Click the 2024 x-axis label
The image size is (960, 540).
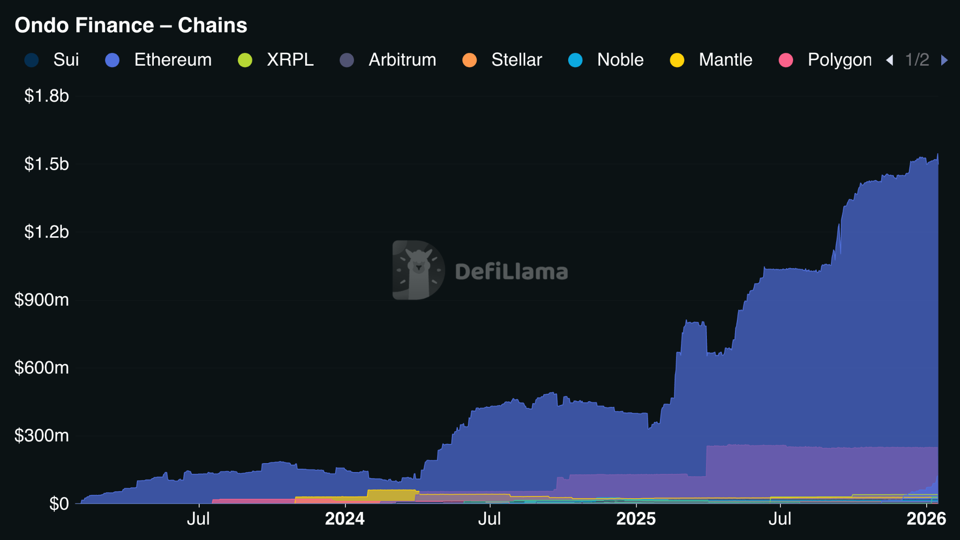(345, 519)
